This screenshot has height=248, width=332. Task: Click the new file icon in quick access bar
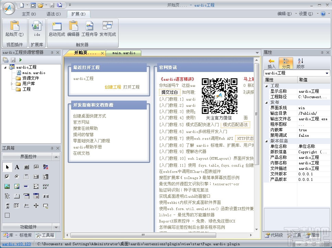tap(22, 5)
